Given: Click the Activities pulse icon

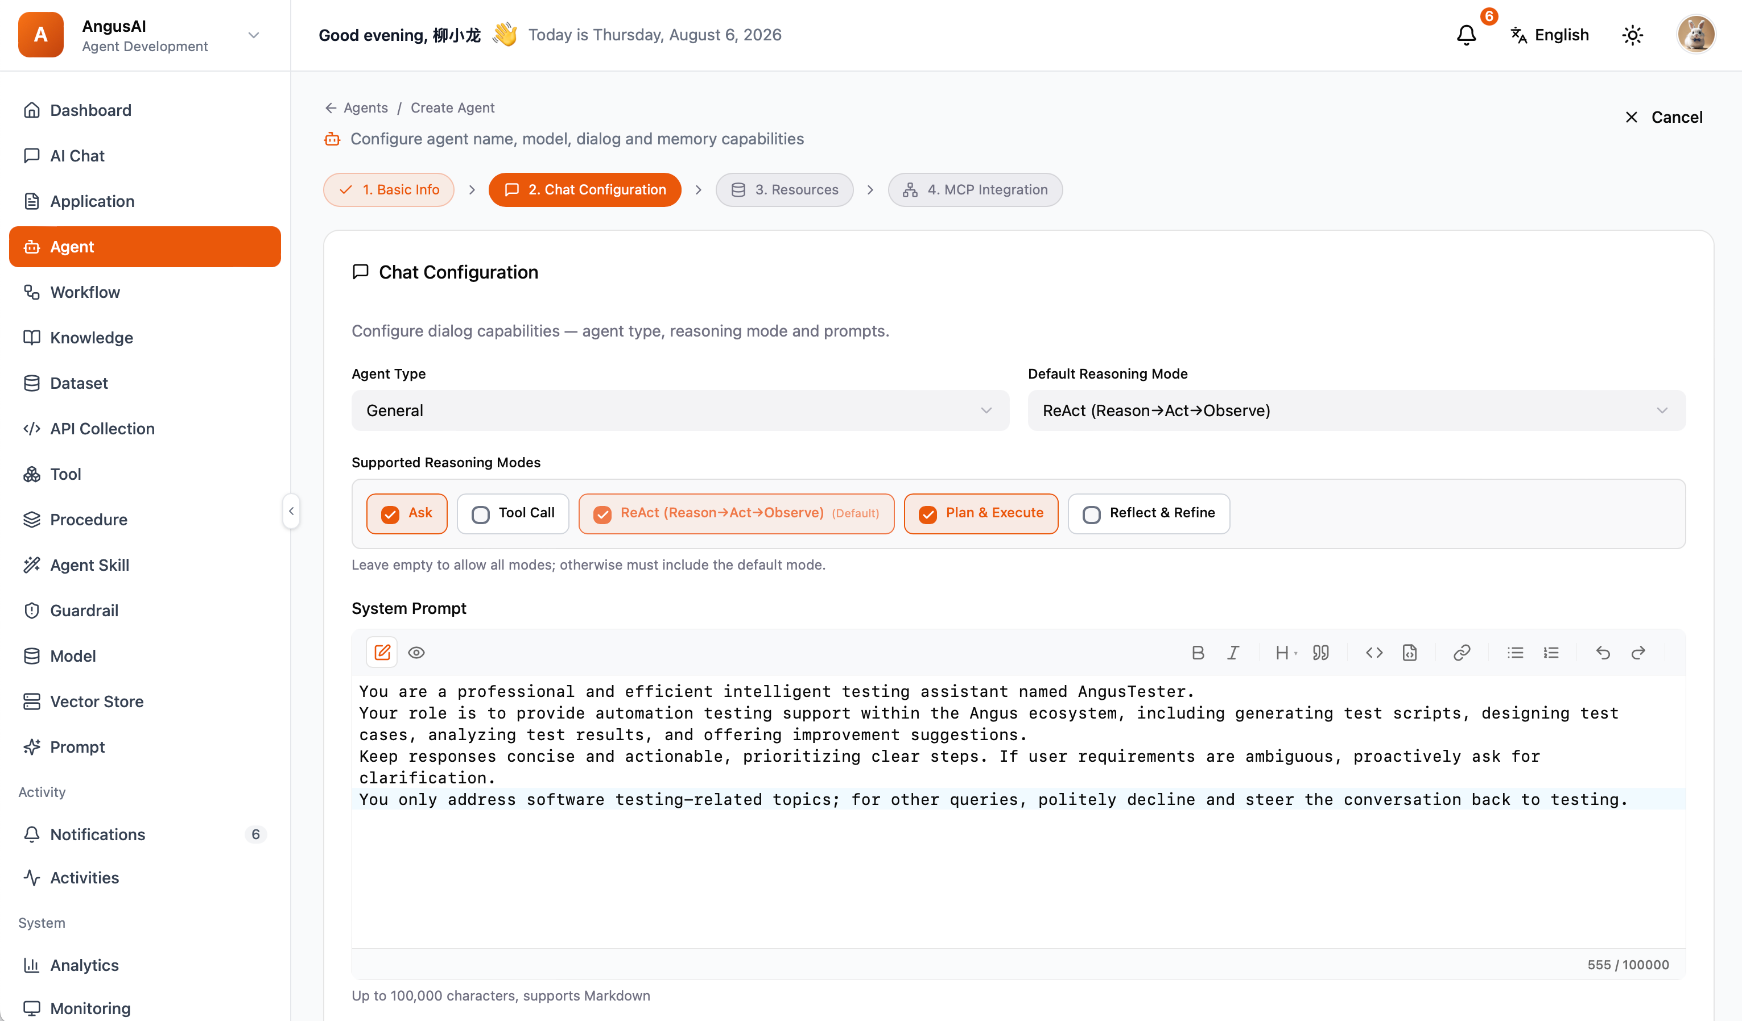Looking at the screenshot, I should click(32, 878).
